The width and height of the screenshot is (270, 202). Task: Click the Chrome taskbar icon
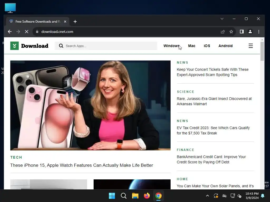pyautogui.click(x=158, y=196)
